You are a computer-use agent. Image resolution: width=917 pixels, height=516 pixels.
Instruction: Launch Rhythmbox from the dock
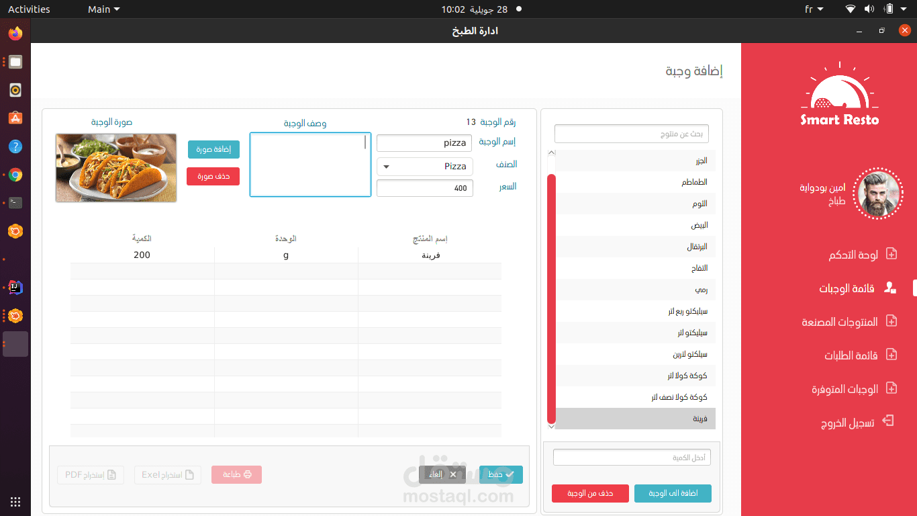click(15, 90)
